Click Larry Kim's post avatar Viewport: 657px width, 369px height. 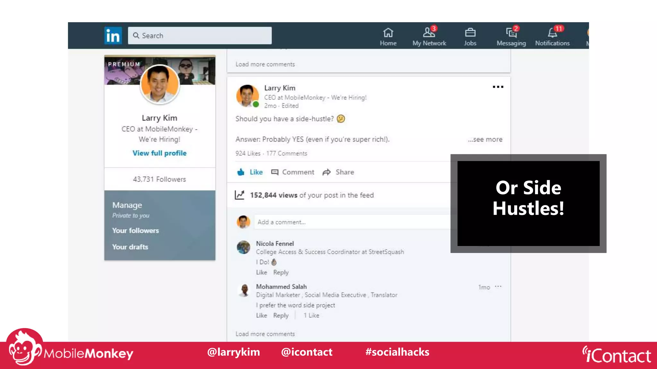247,96
